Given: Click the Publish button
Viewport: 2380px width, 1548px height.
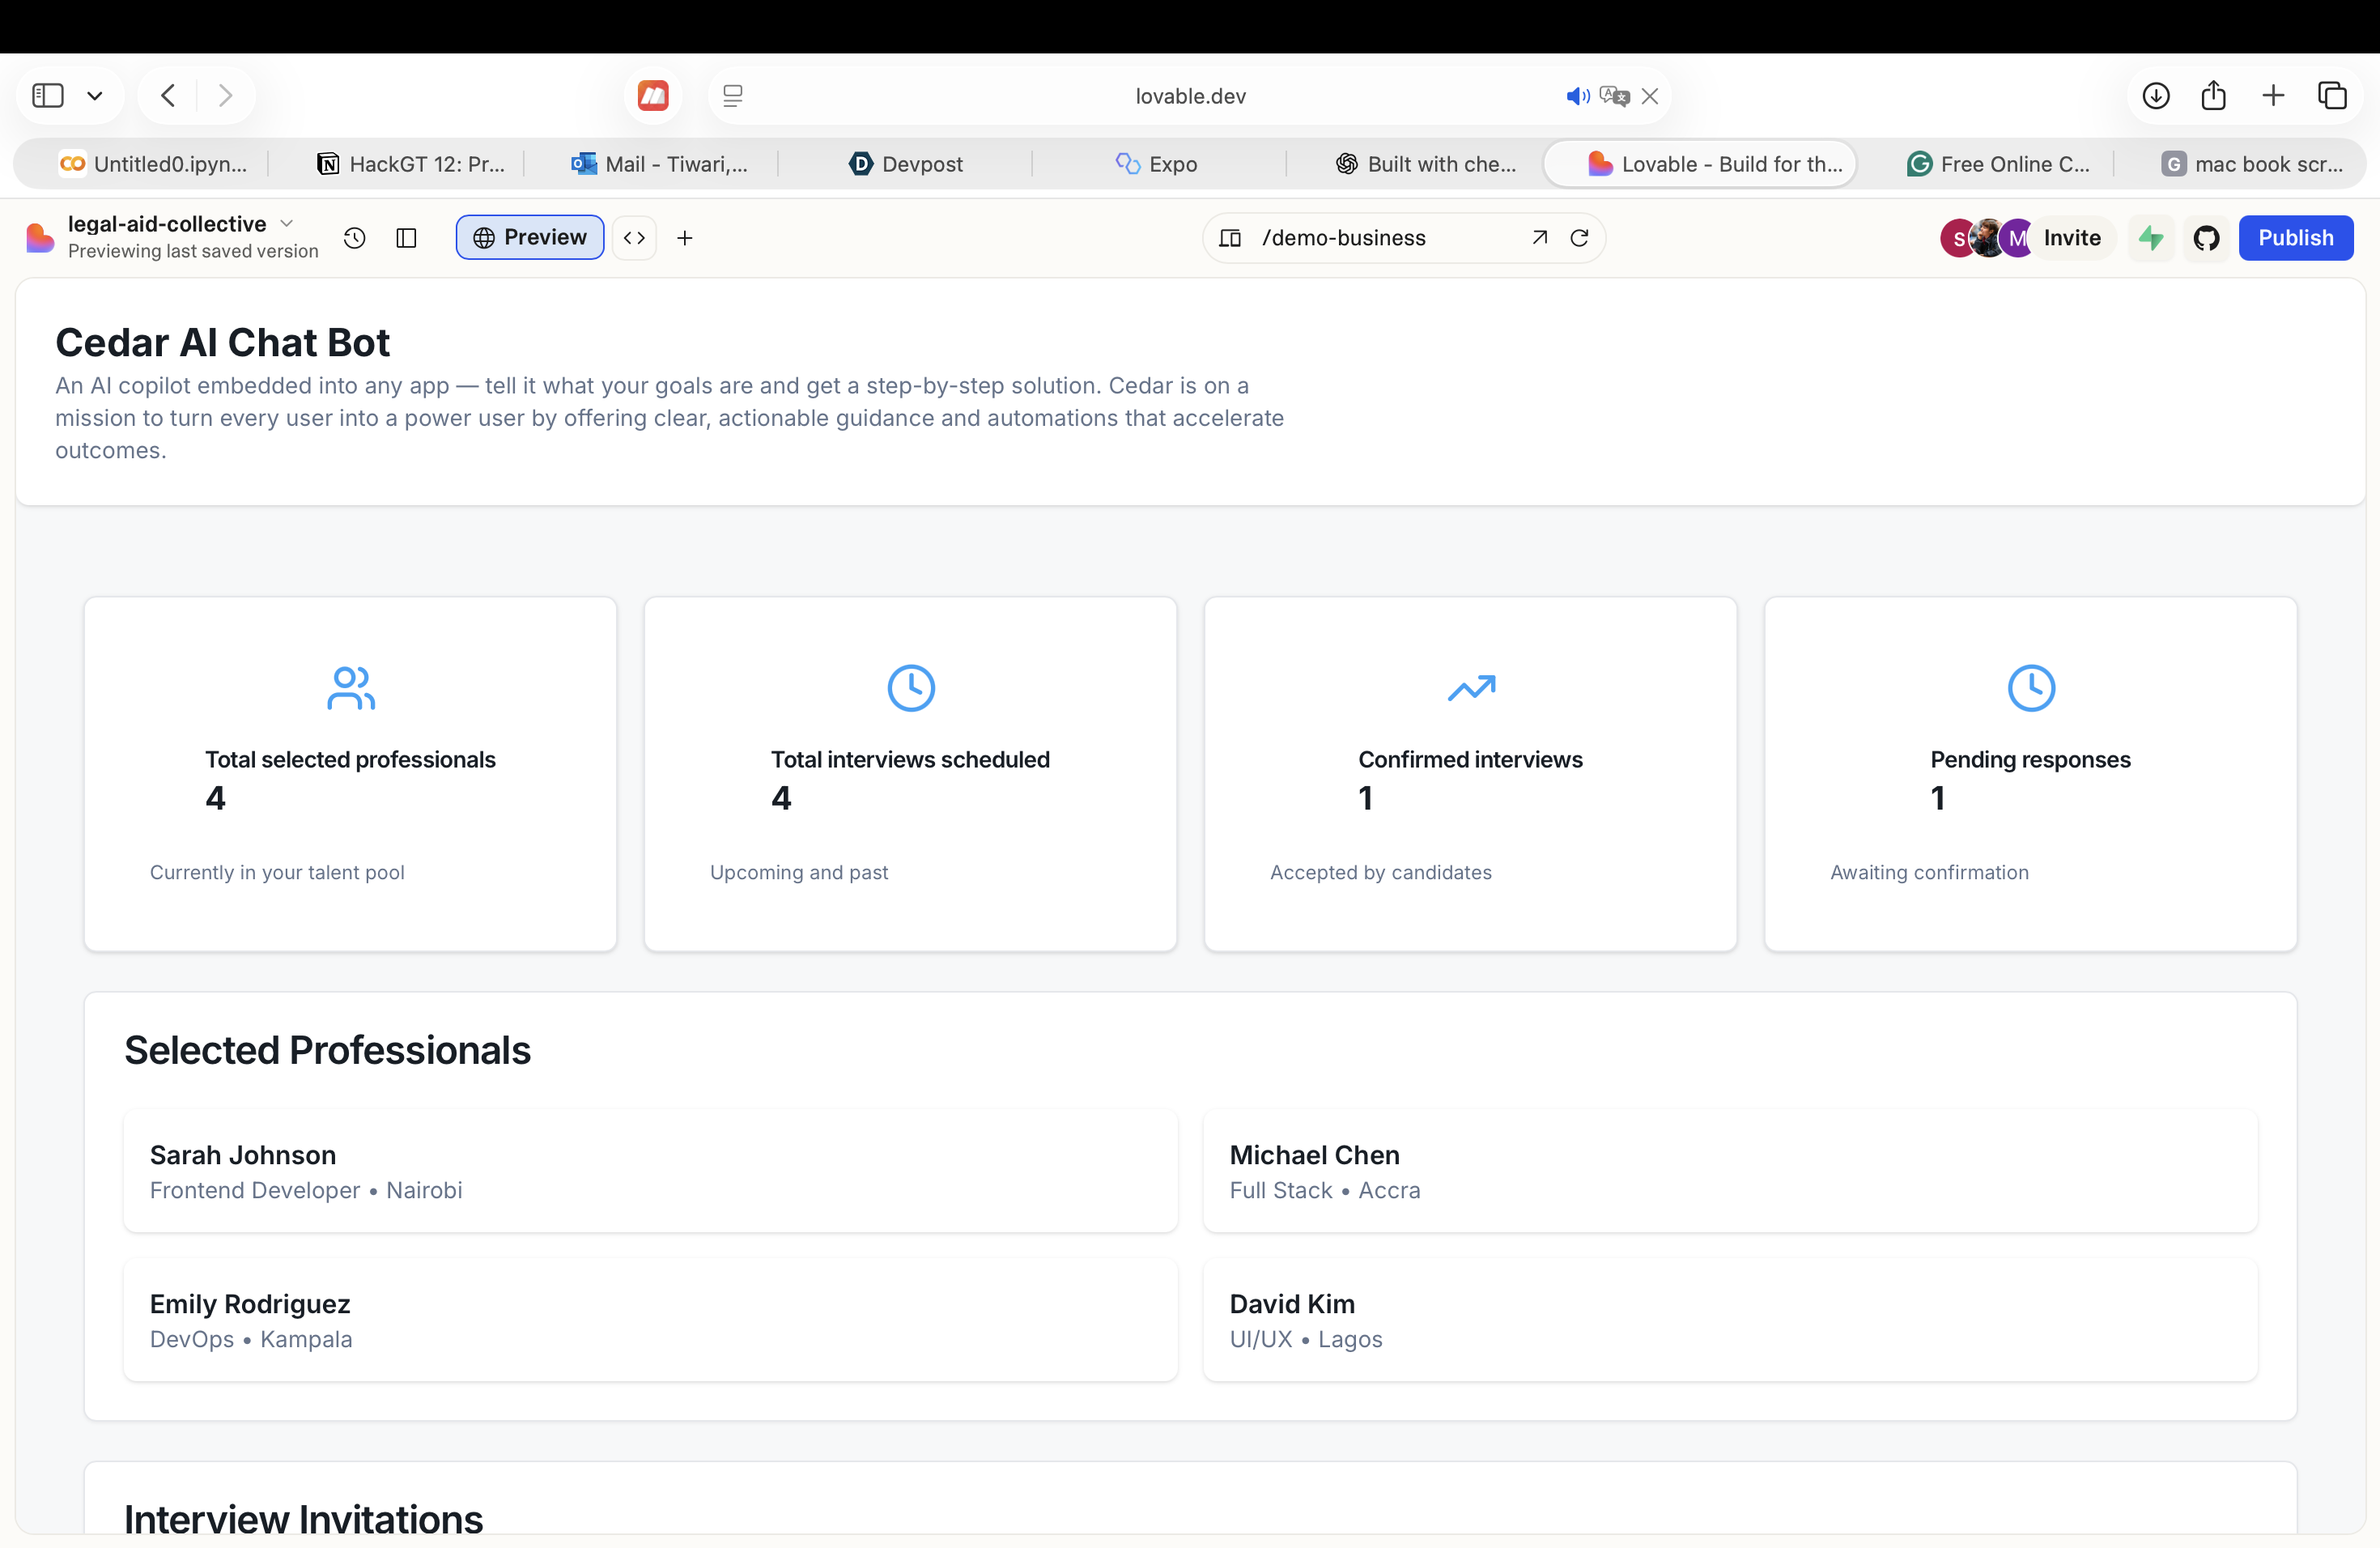Looking at the screenshot, I should click(2295, 238).
